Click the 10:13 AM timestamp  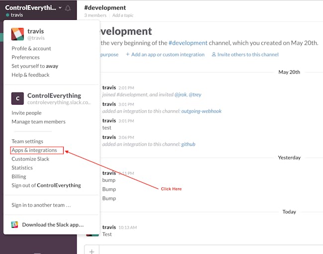[x=128, y=228]
